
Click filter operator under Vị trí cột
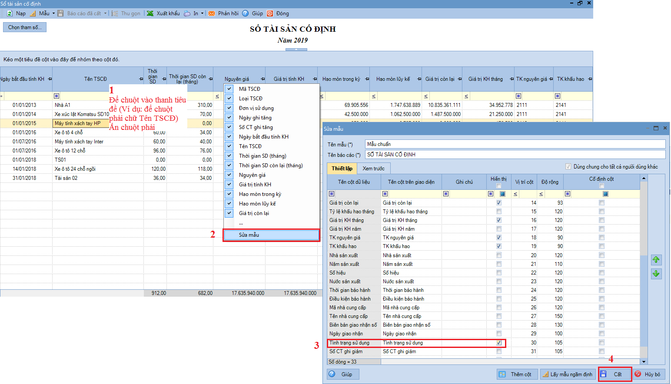click(515, 194)
